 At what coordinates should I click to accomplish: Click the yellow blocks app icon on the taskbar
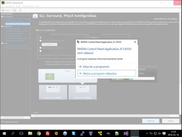point(100,134)
